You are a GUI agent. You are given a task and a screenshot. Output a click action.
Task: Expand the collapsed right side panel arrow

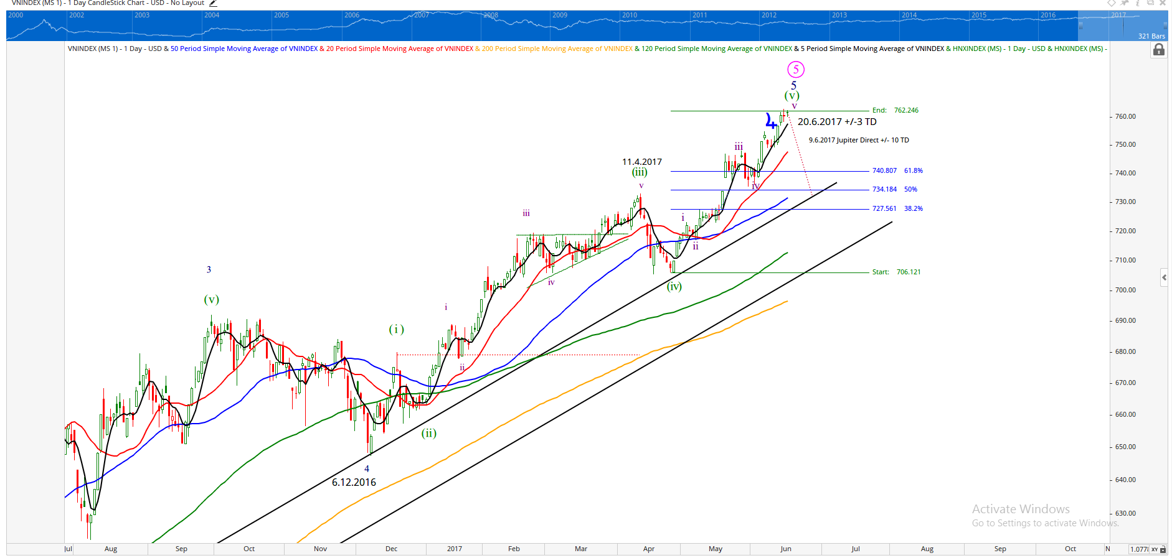pyautogui.click(x=1164, y=277)
